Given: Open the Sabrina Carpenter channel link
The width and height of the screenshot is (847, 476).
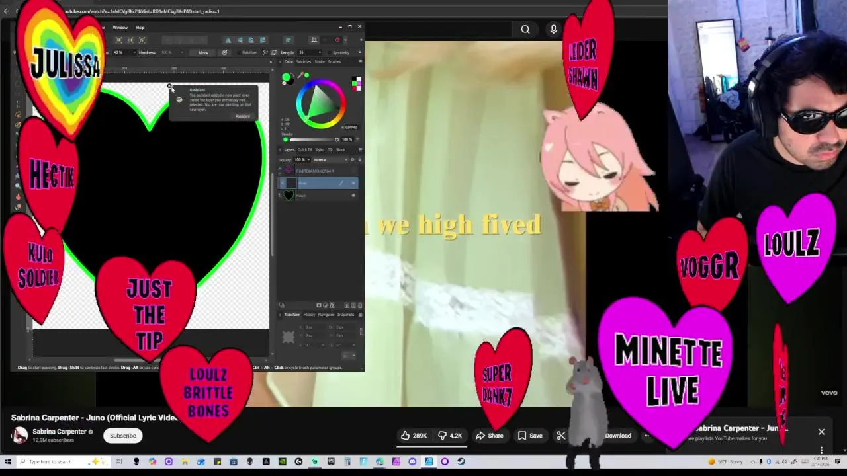Looking at the screenshot, I should coord(60,432).
